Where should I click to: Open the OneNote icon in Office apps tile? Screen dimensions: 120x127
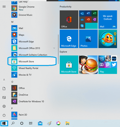point(95,20)
